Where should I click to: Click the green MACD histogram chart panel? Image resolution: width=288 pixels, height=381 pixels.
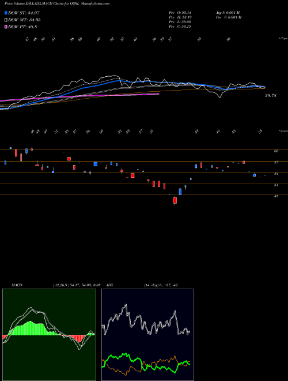click(49, 335)
